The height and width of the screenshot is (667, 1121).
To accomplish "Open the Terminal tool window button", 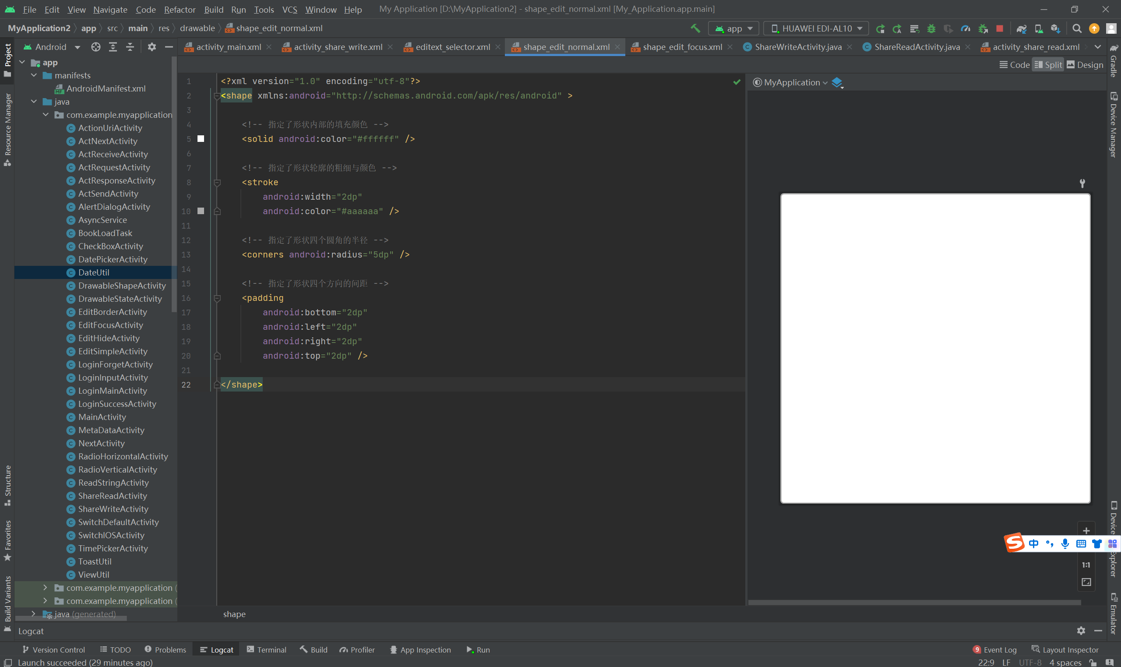I will click(266, 649).
